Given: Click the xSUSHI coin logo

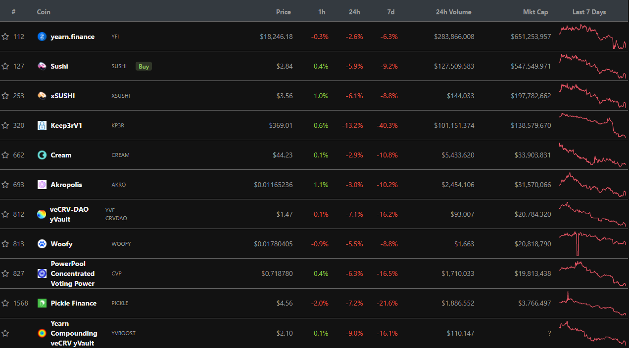Looking at the screenshot, I should (42, 96).
